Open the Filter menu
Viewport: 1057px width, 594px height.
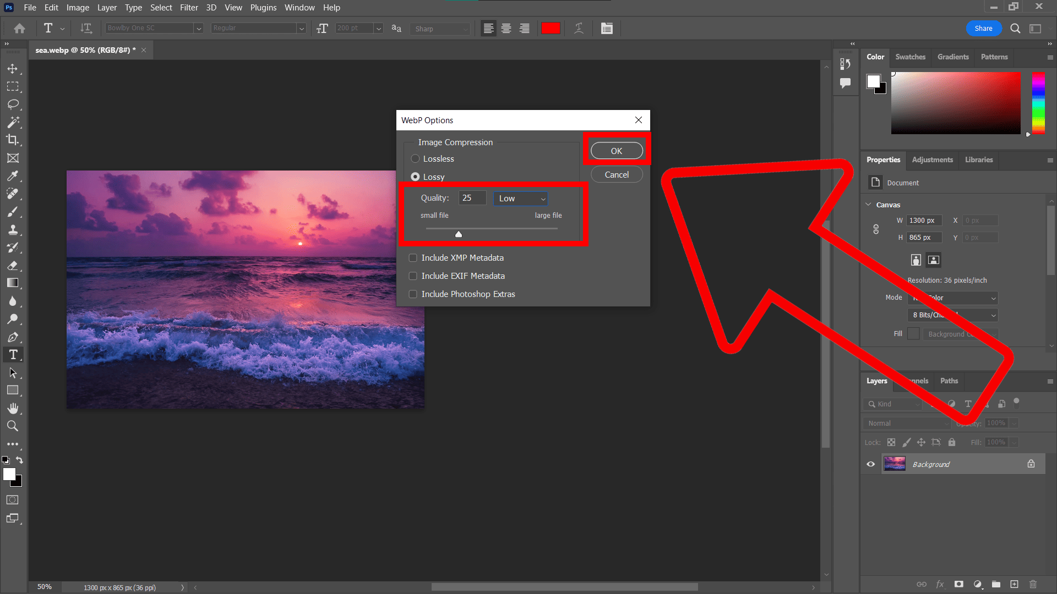point(189,7)
